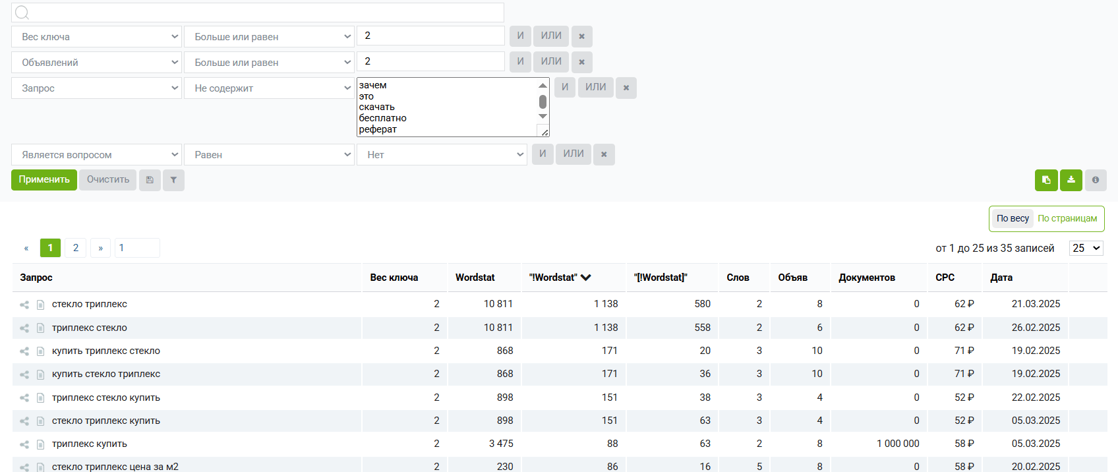Screen dimensions: 1118x472
Task: Click share icon for триплекс стекло купить
Action: point(24,398)
